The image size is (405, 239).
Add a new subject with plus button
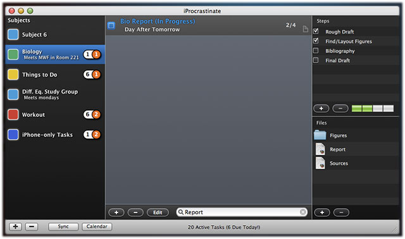coord(15,226)
